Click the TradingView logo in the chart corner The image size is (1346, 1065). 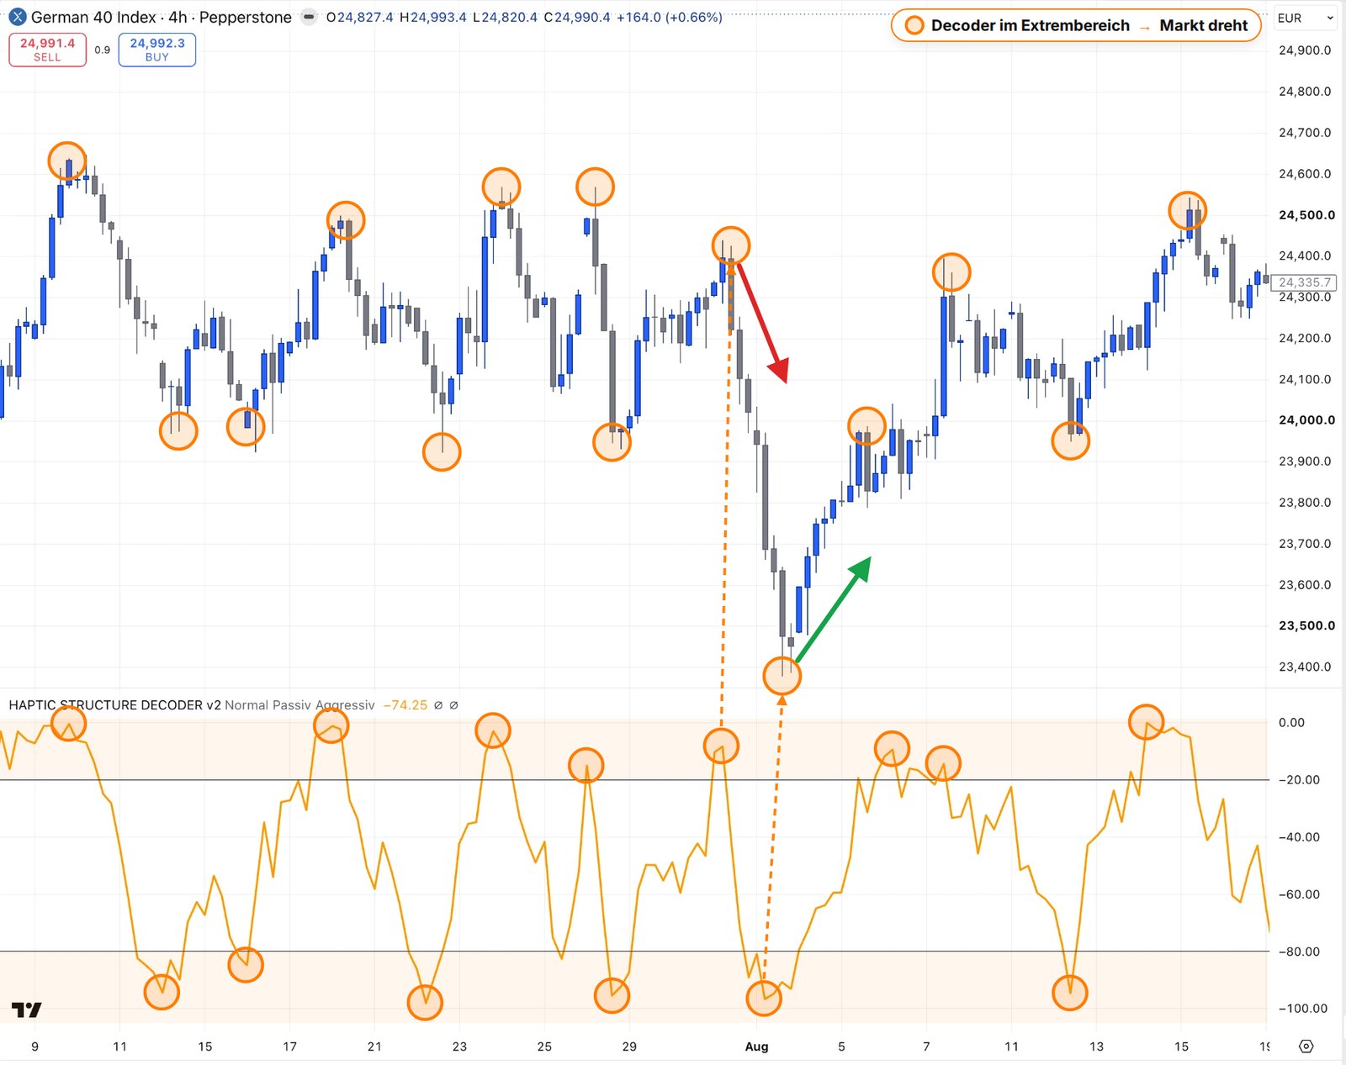(x=26, y=1010)
